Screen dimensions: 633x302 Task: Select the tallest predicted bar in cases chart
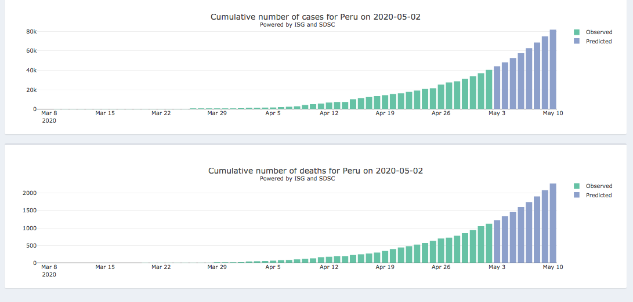[x=553, y=69]
